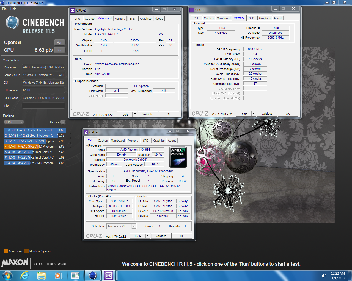Open About tab in Memory window

278,18
